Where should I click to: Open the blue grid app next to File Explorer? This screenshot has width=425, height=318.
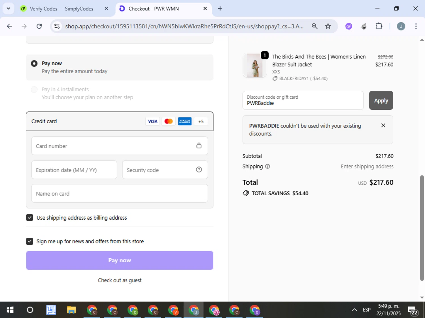[51, 310]
